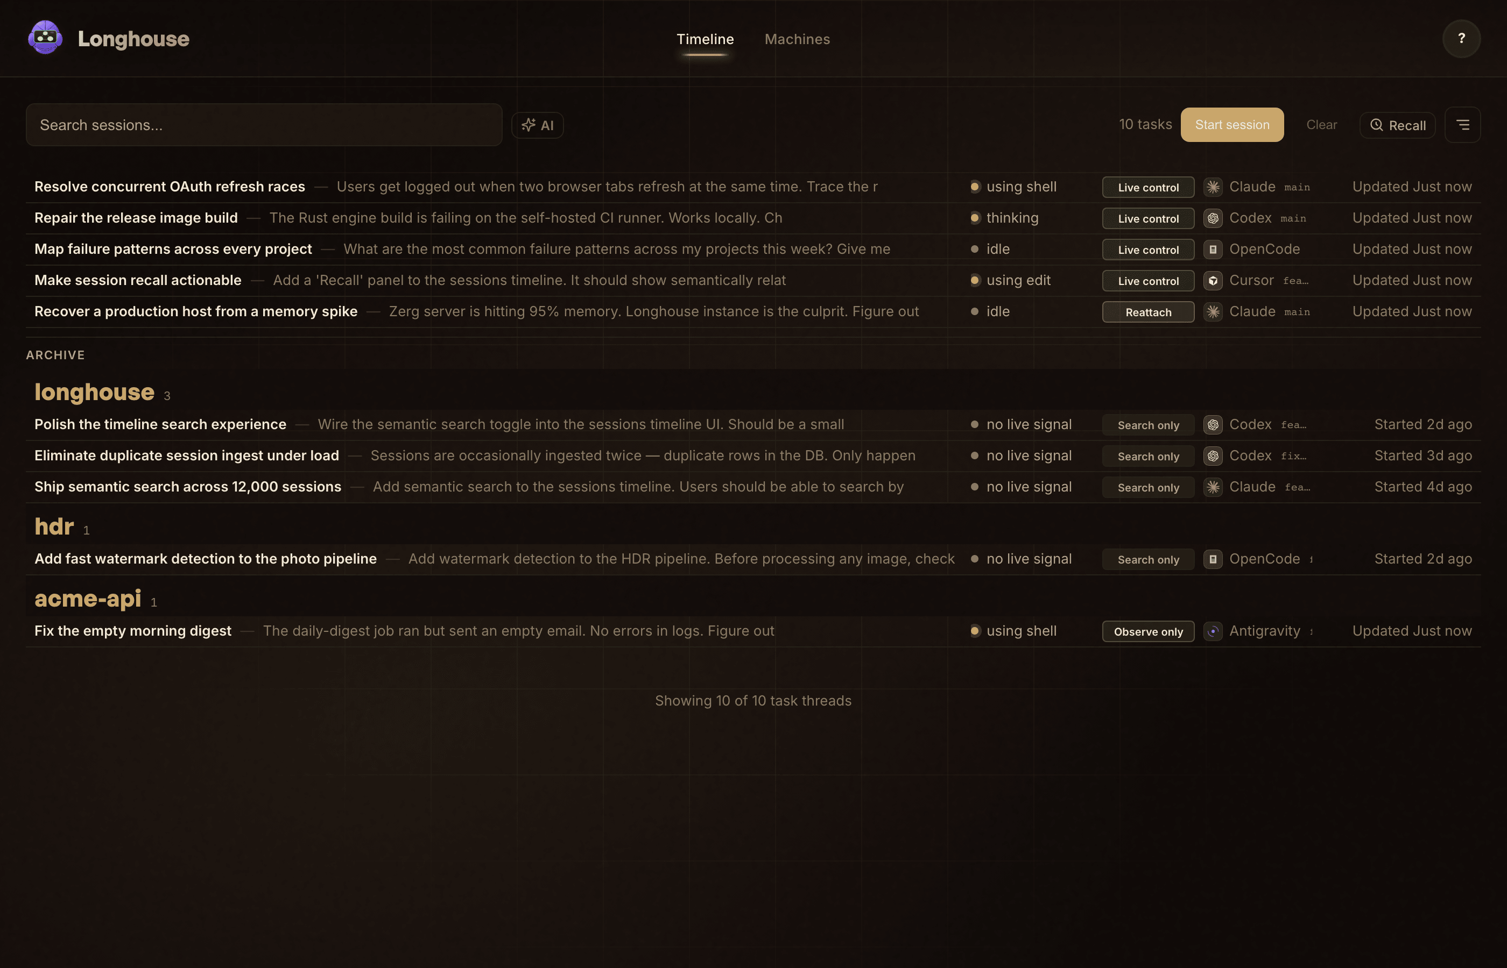Click Antigravity icon in morning digest row
Image resolution: width=1507 pixels, height=968 pixels.
1213,631
